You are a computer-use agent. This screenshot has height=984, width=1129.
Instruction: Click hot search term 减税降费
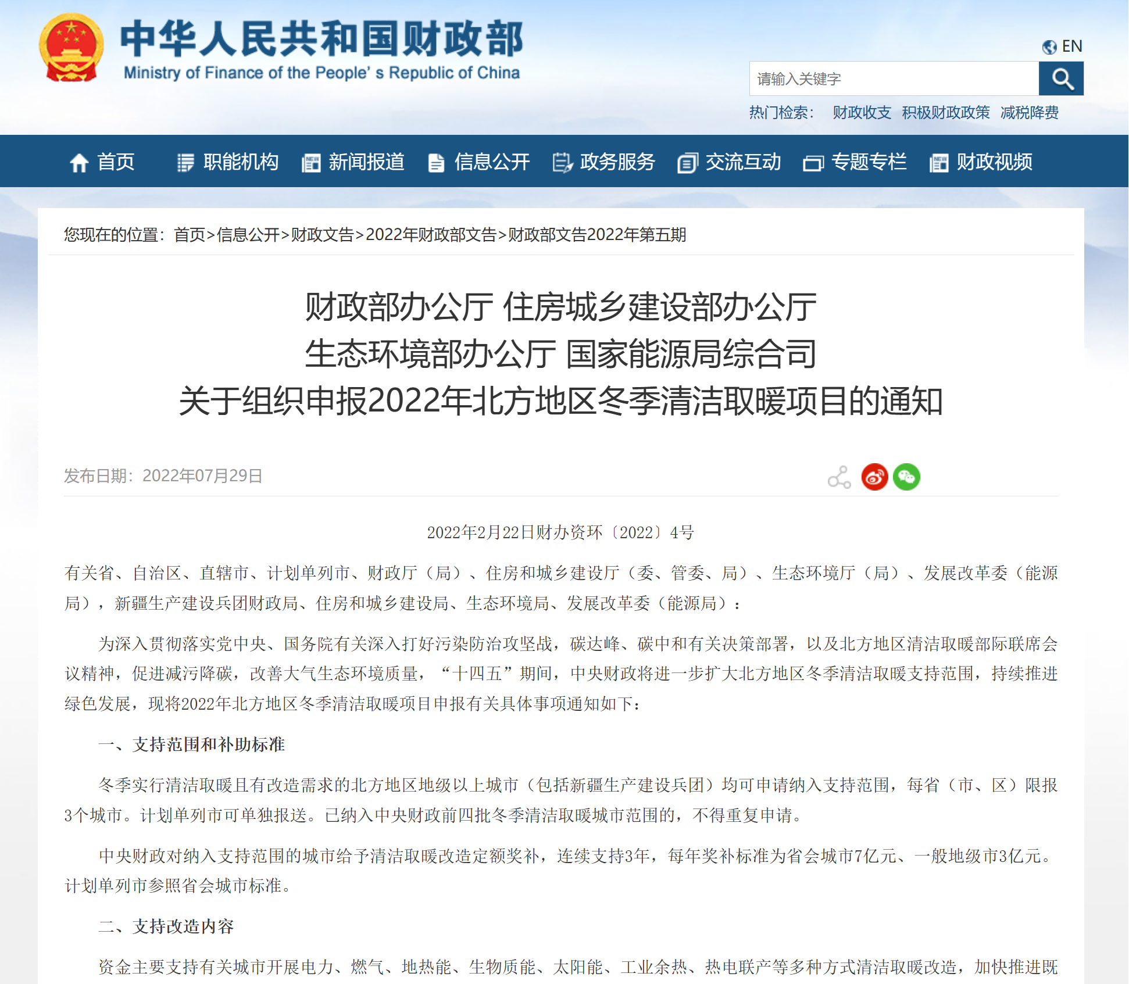click(x=1029, y=113)
